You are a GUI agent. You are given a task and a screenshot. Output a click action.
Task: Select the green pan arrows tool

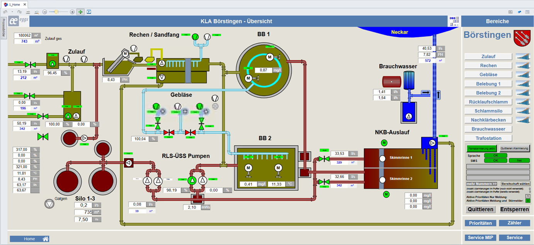click(x=81, y=12)
